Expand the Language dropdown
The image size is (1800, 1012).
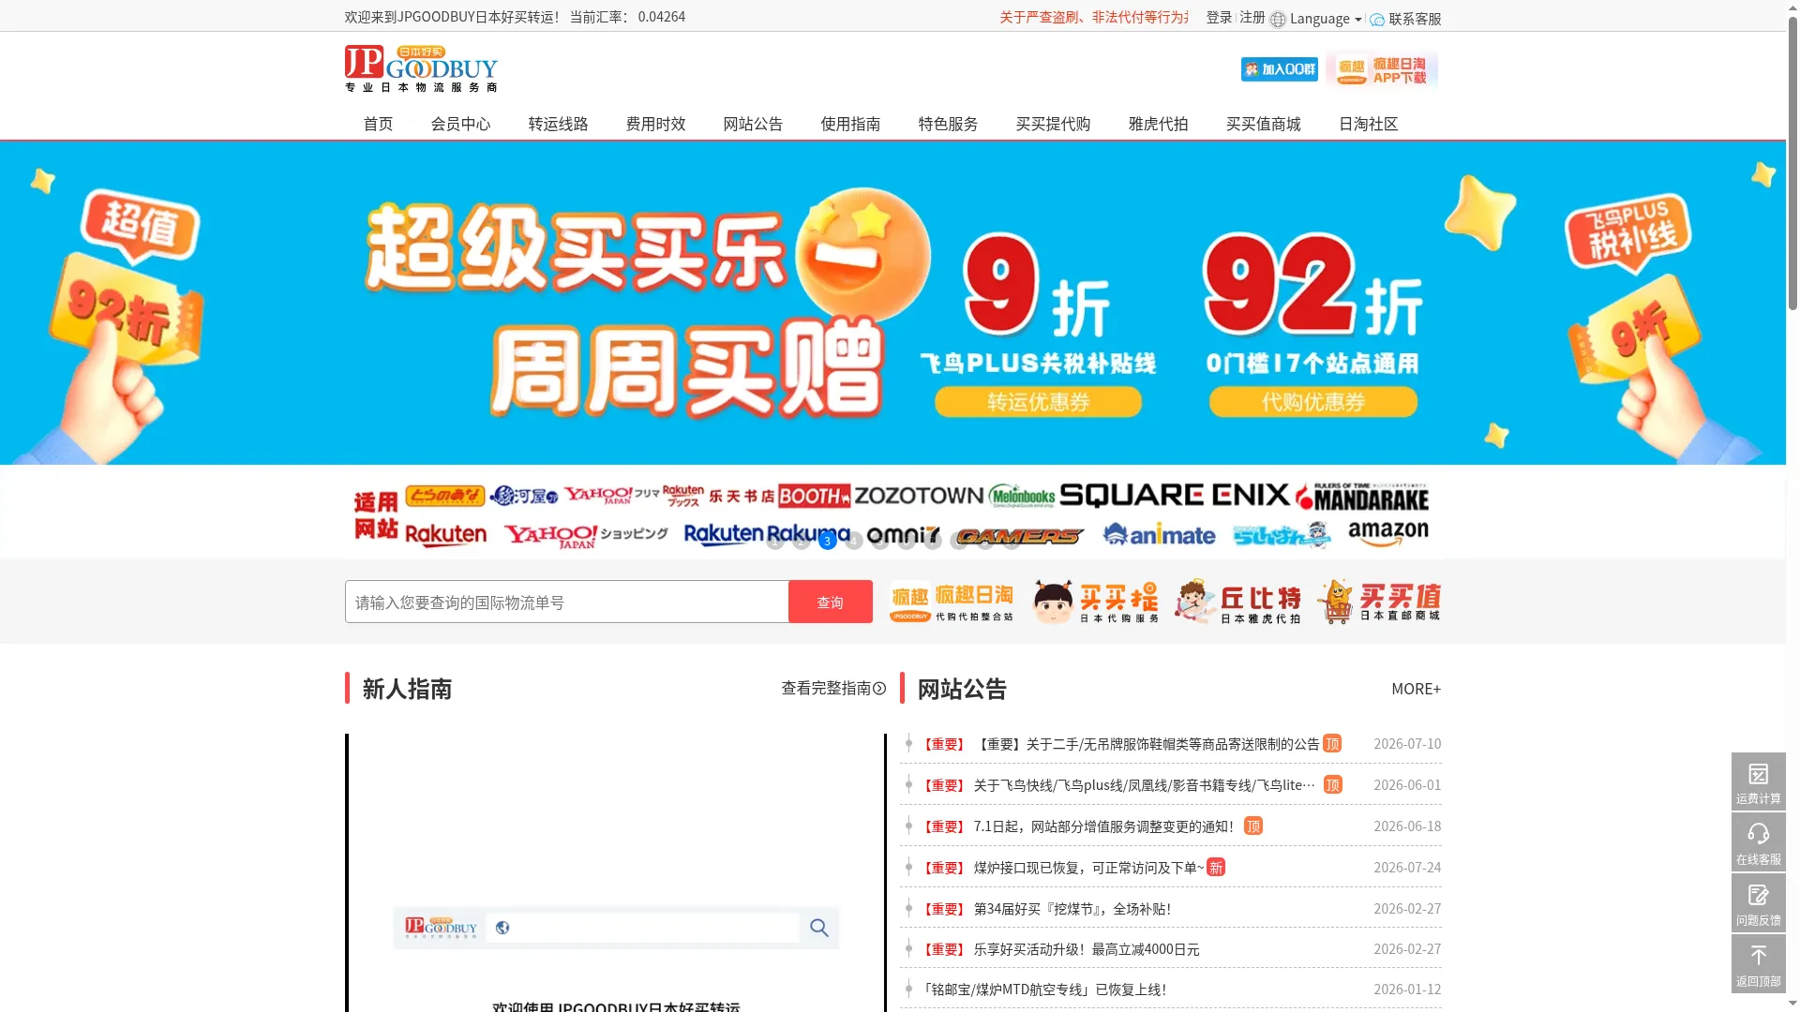tap(1325, 19)
